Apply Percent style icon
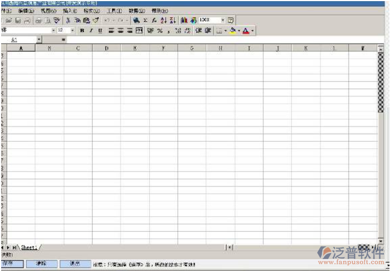Viewport: 390px width, 271px height. click(x=160, y=31)
